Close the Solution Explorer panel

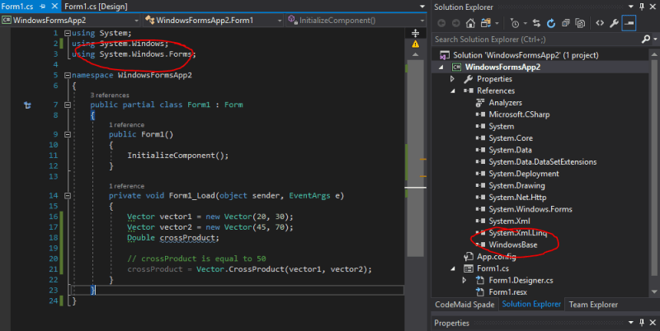click(653, 7)
